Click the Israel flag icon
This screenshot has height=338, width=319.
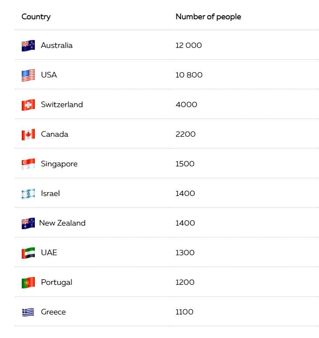point(28,193)
